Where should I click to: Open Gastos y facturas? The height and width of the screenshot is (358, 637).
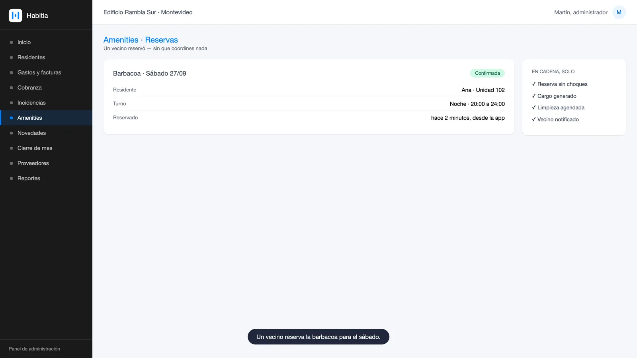click(46, 72)
